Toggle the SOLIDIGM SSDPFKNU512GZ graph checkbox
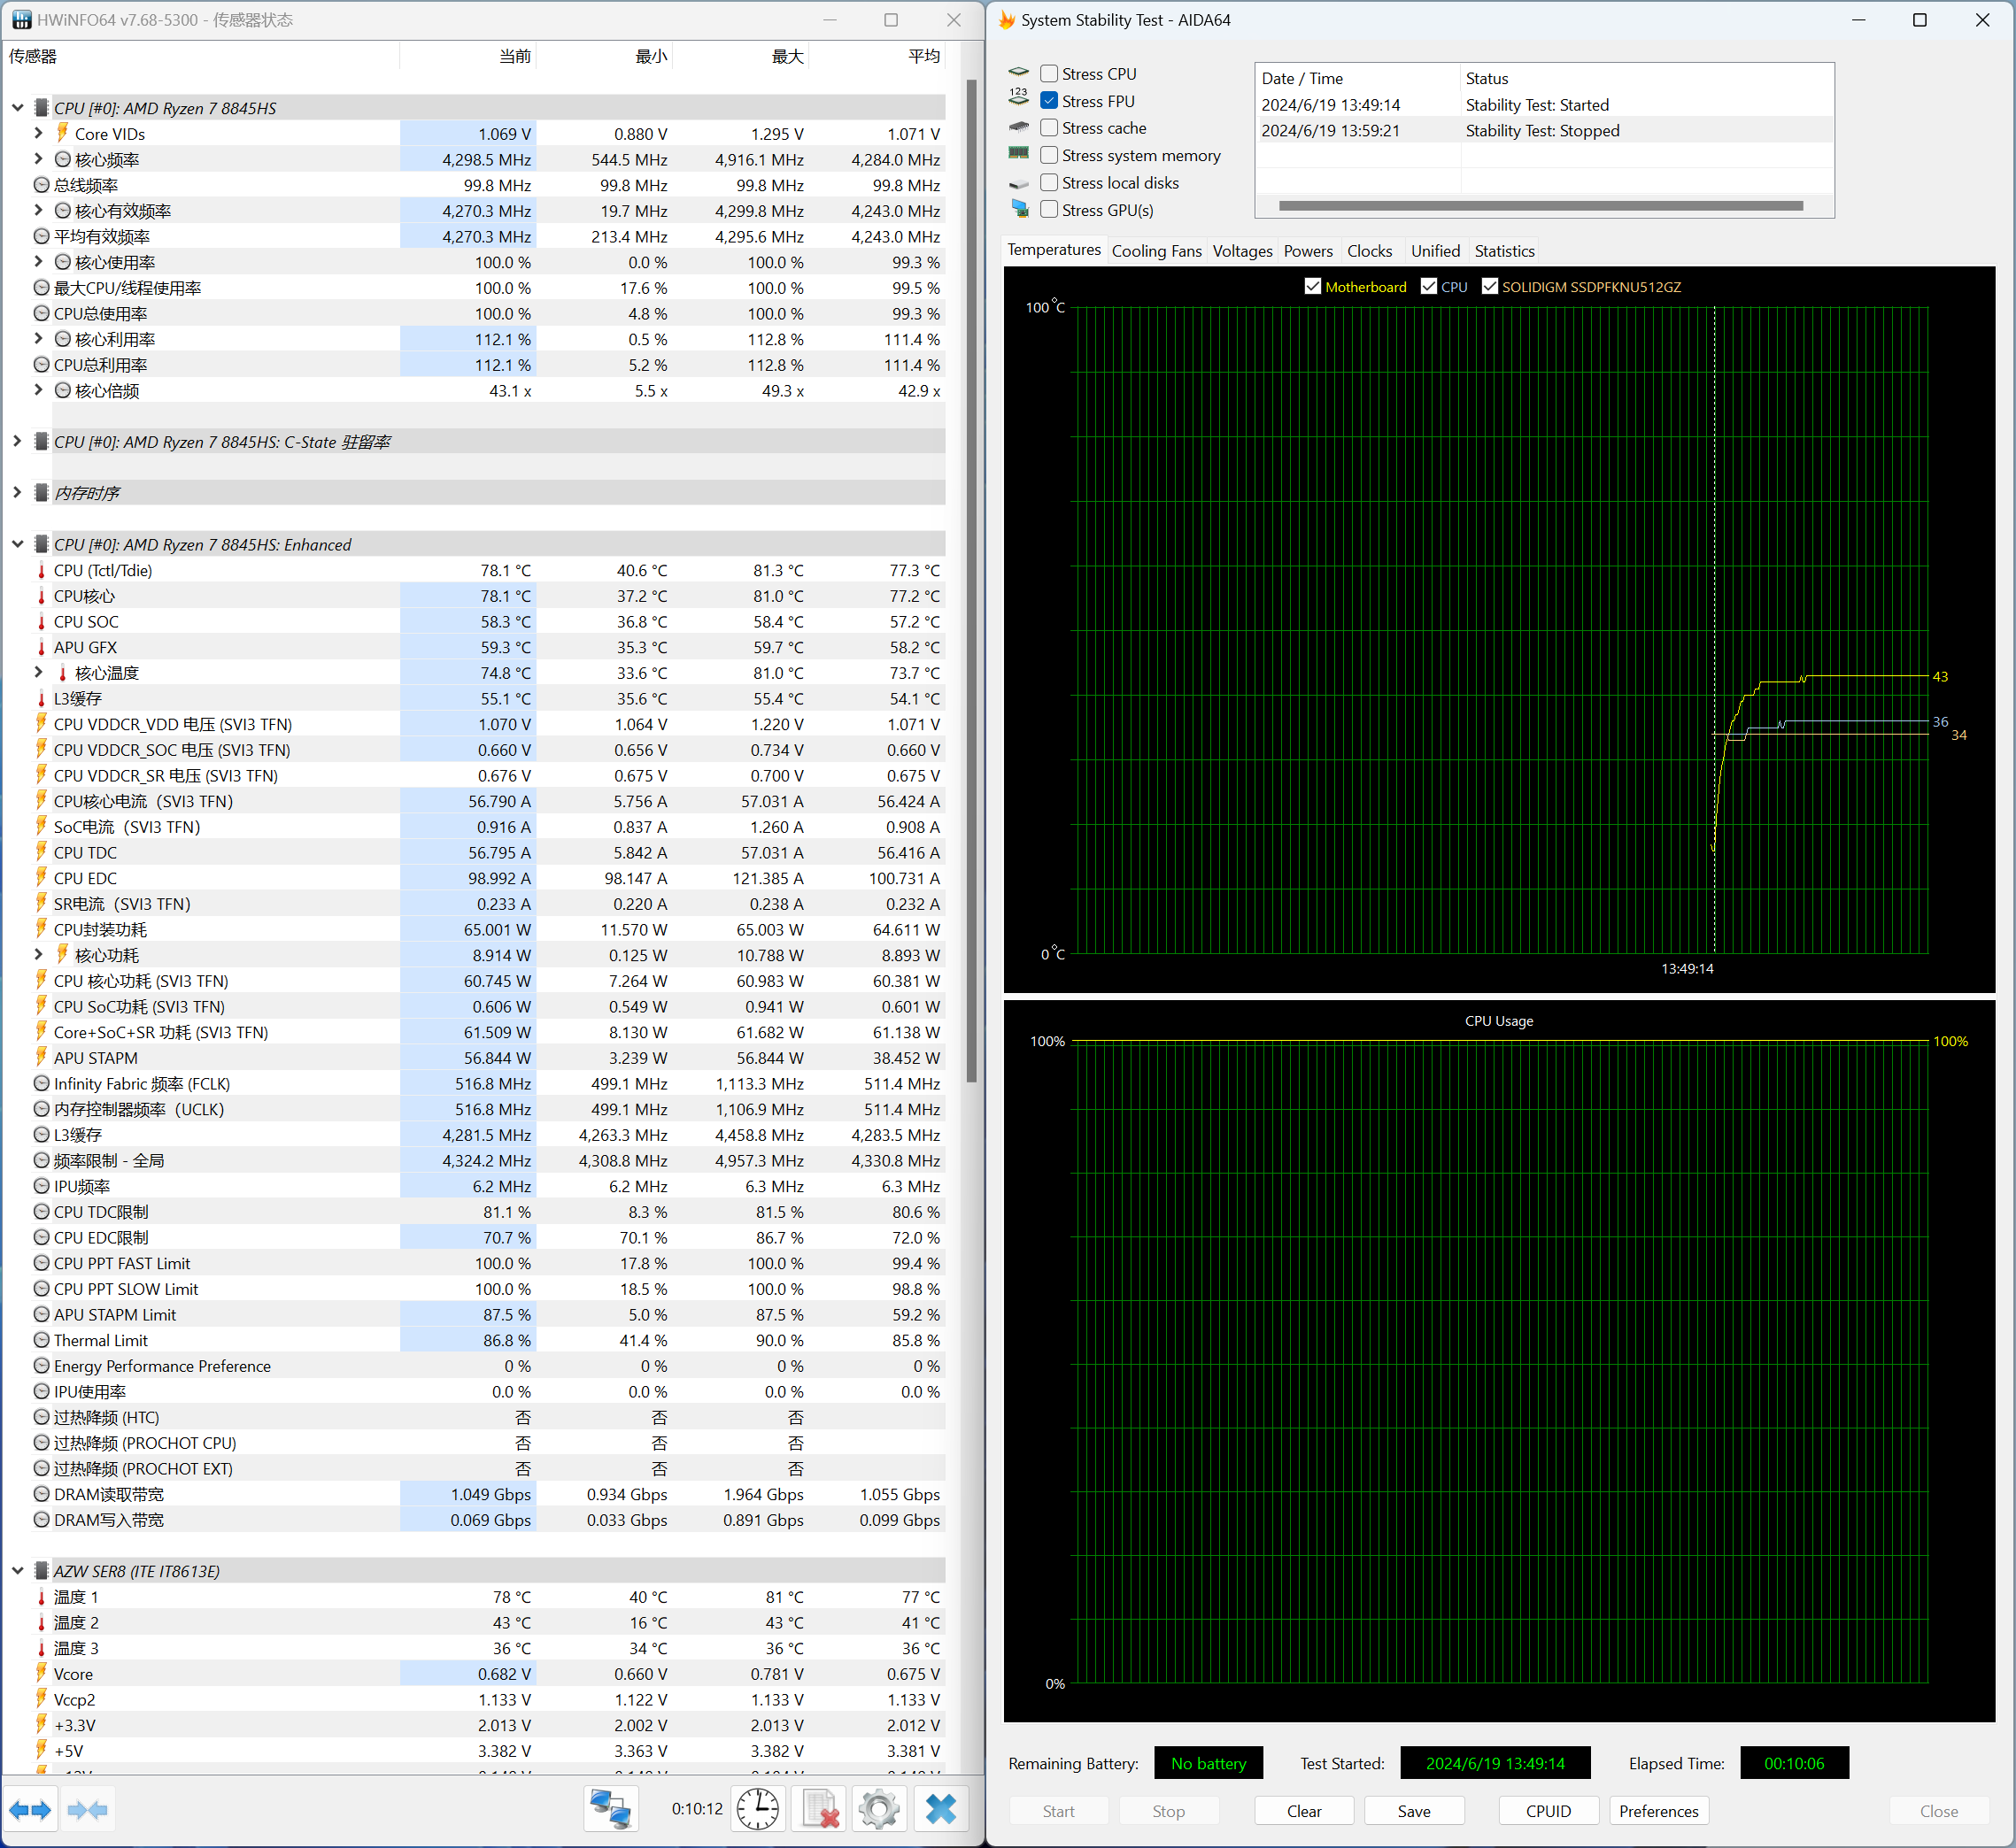This screenshot has height=1848, width=2016. (1490, 286)
